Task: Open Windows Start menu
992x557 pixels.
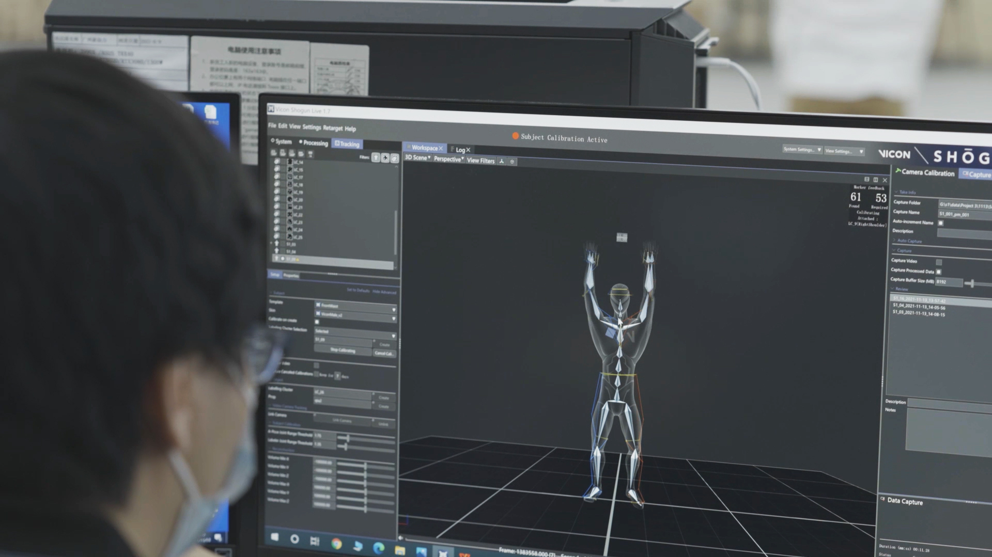Action: pos(275,537)
